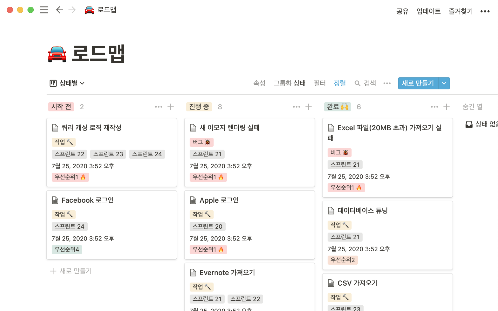This screenshot has height=311, width=498.
Task: Click the forward navigation arrow
Action: tap(72, 10)
